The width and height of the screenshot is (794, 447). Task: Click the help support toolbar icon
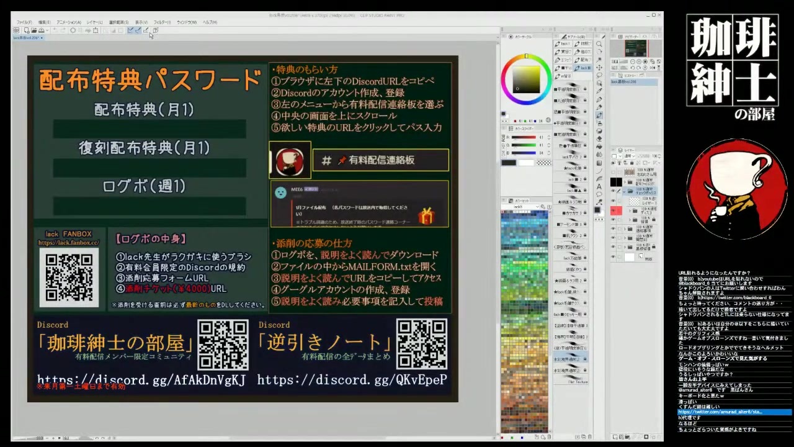pos(155,30)
